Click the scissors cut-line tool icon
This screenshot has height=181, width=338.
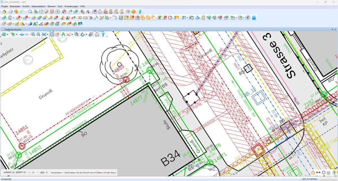(91, 18)
